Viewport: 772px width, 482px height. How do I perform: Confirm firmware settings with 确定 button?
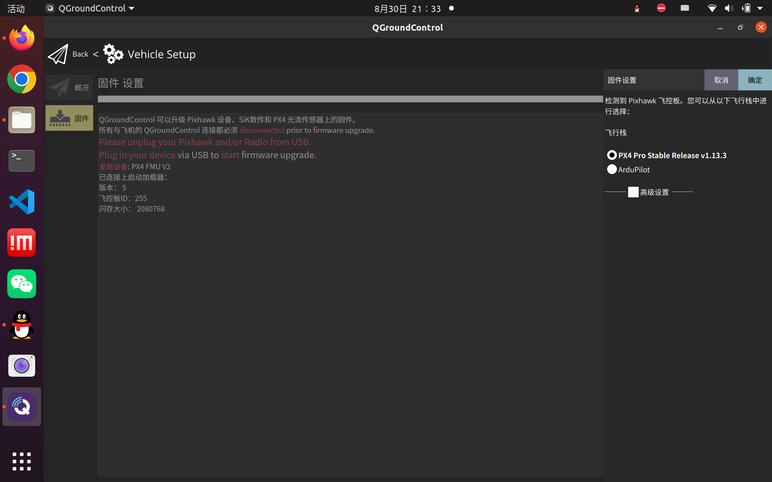755,80
